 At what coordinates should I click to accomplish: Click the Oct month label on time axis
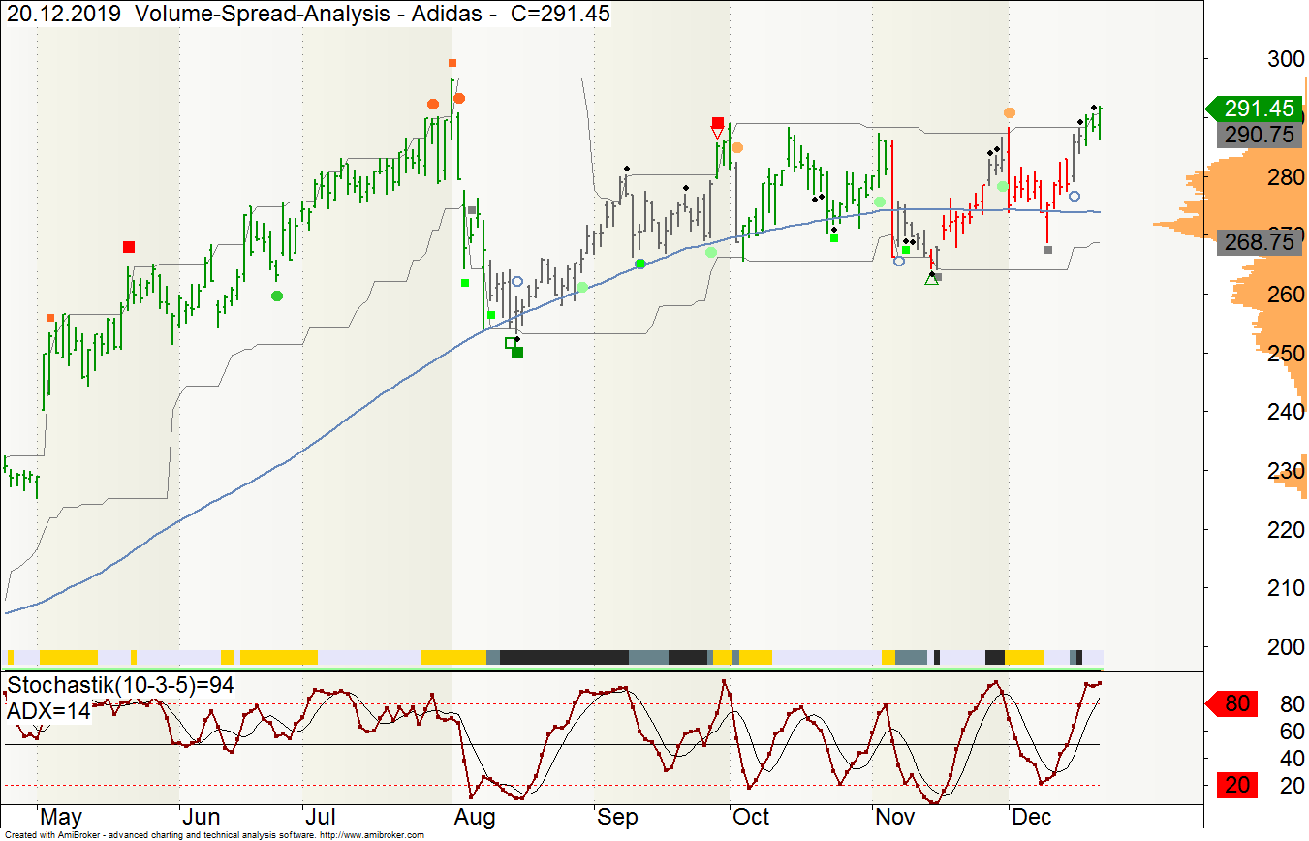click(752, 817)
